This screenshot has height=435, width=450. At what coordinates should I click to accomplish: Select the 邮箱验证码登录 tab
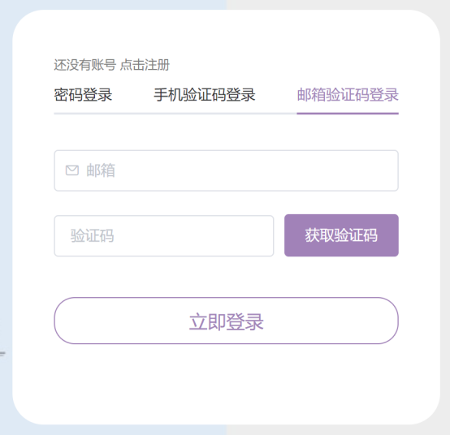pos(348,95)
